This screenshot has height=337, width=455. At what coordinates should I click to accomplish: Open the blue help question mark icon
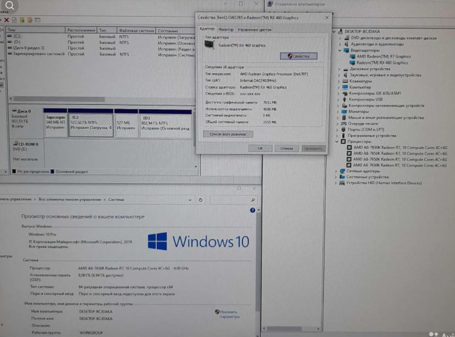click(x=253, y=210)
